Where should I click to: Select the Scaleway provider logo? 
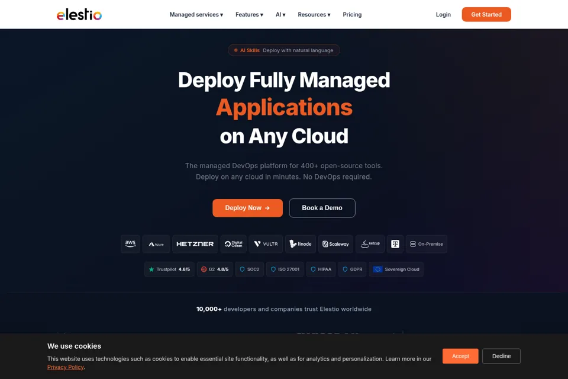point(336,244)
